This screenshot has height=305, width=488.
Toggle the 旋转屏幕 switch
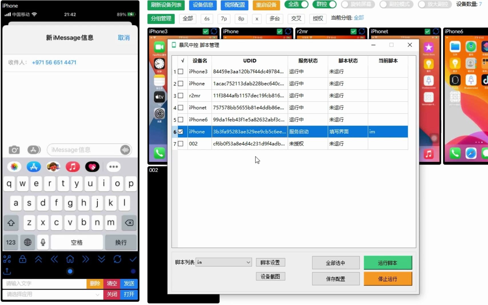point(358,4)
